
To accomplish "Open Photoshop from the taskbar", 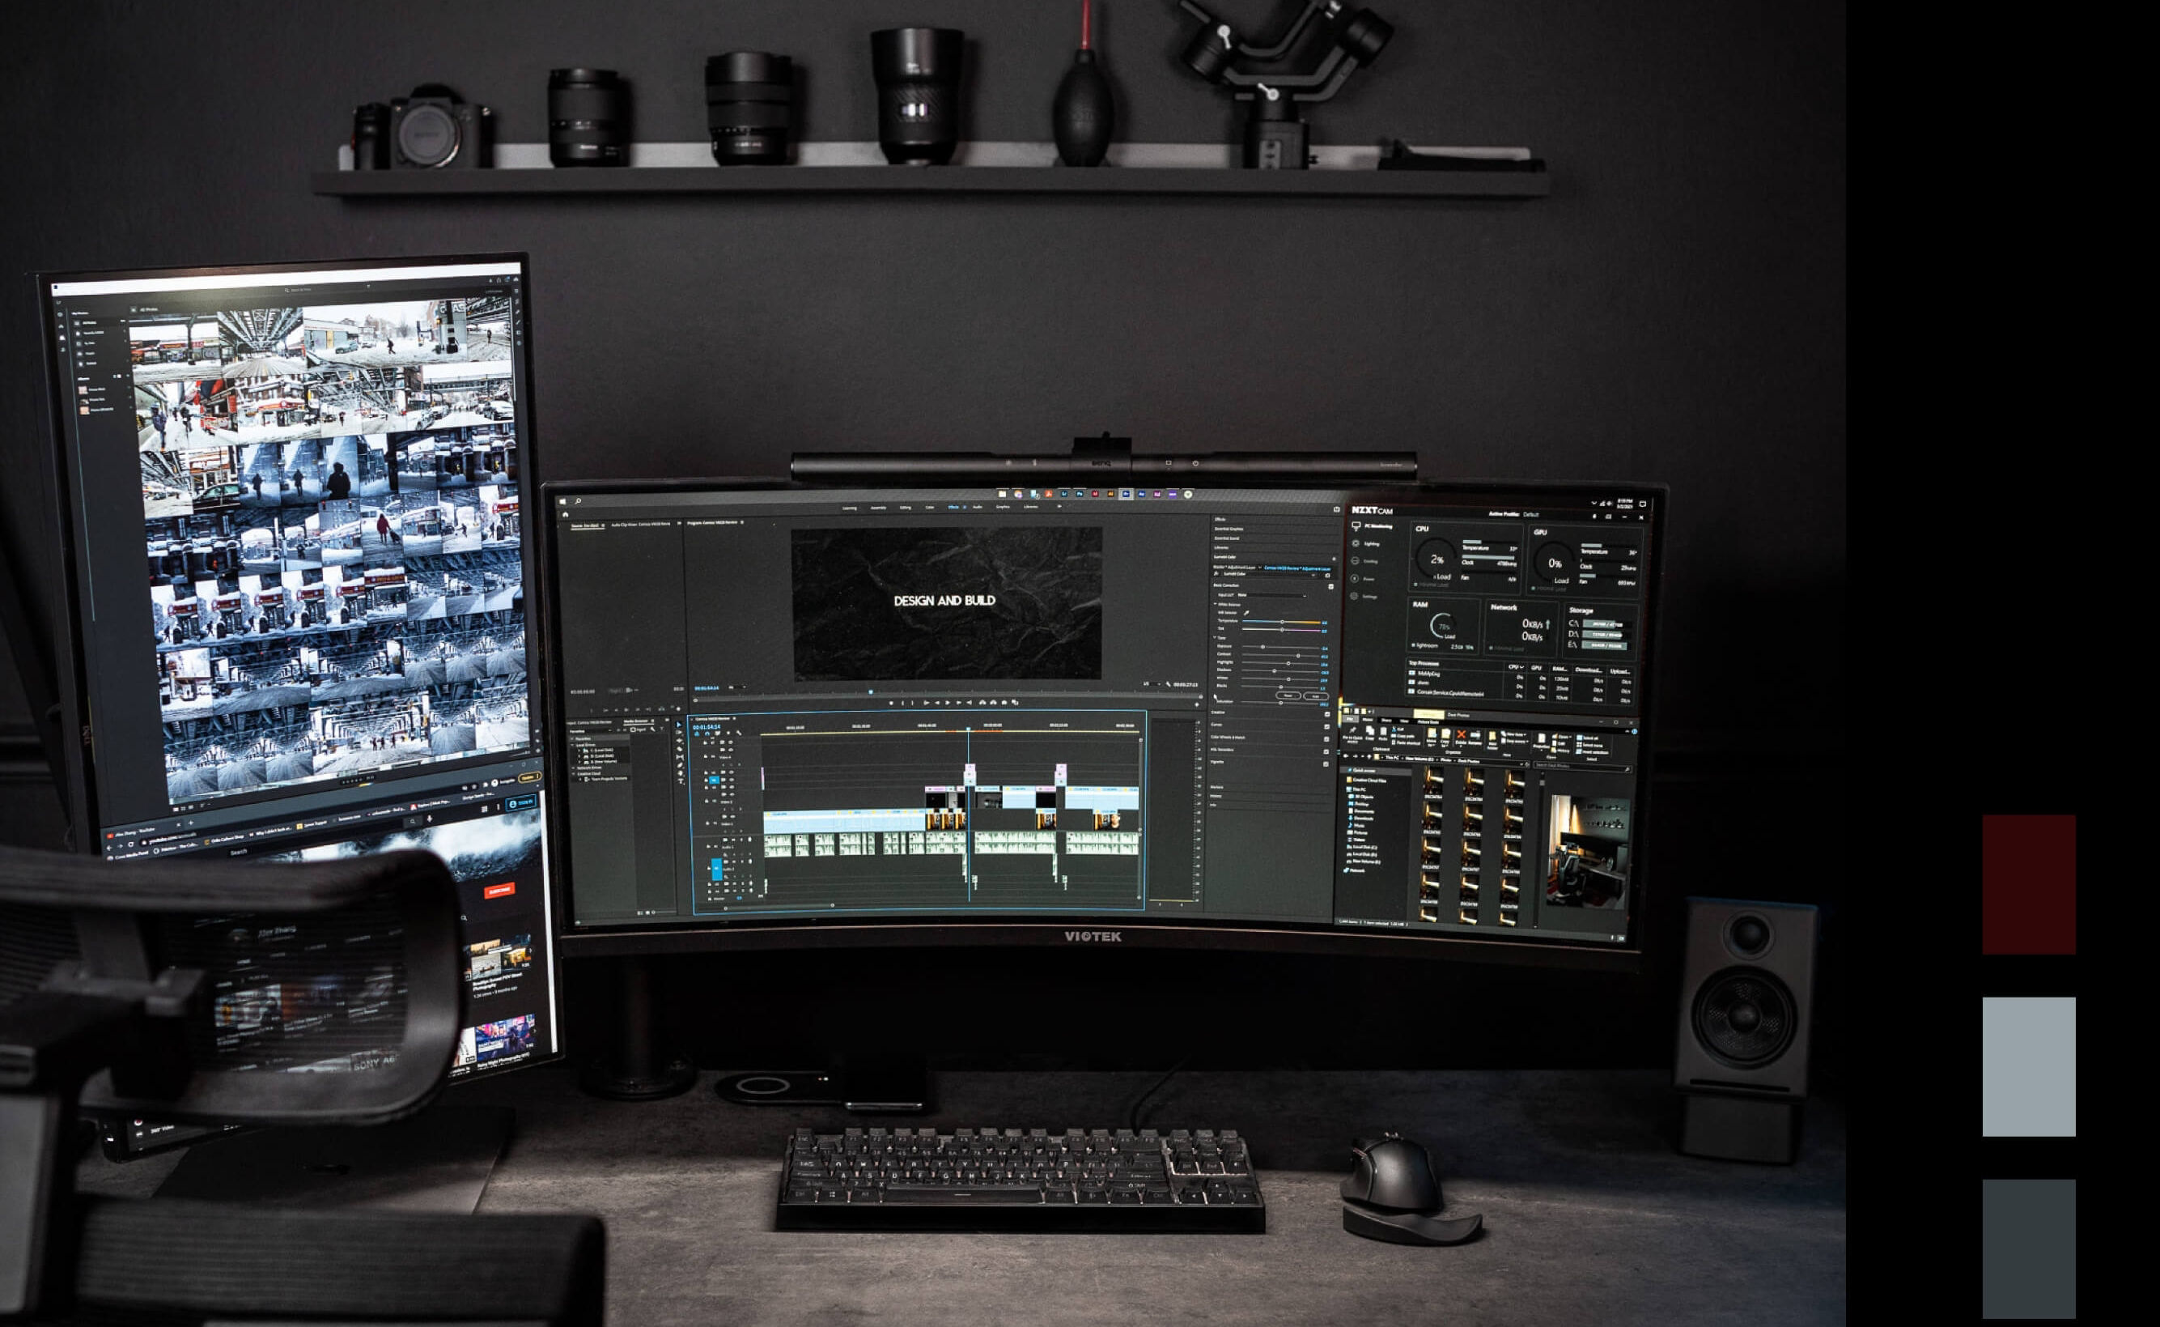I will [1080, 494].
